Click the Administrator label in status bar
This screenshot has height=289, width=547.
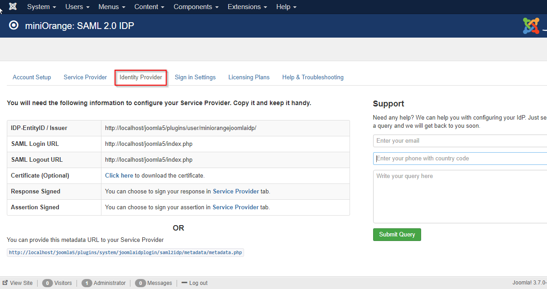click(110, 283)
